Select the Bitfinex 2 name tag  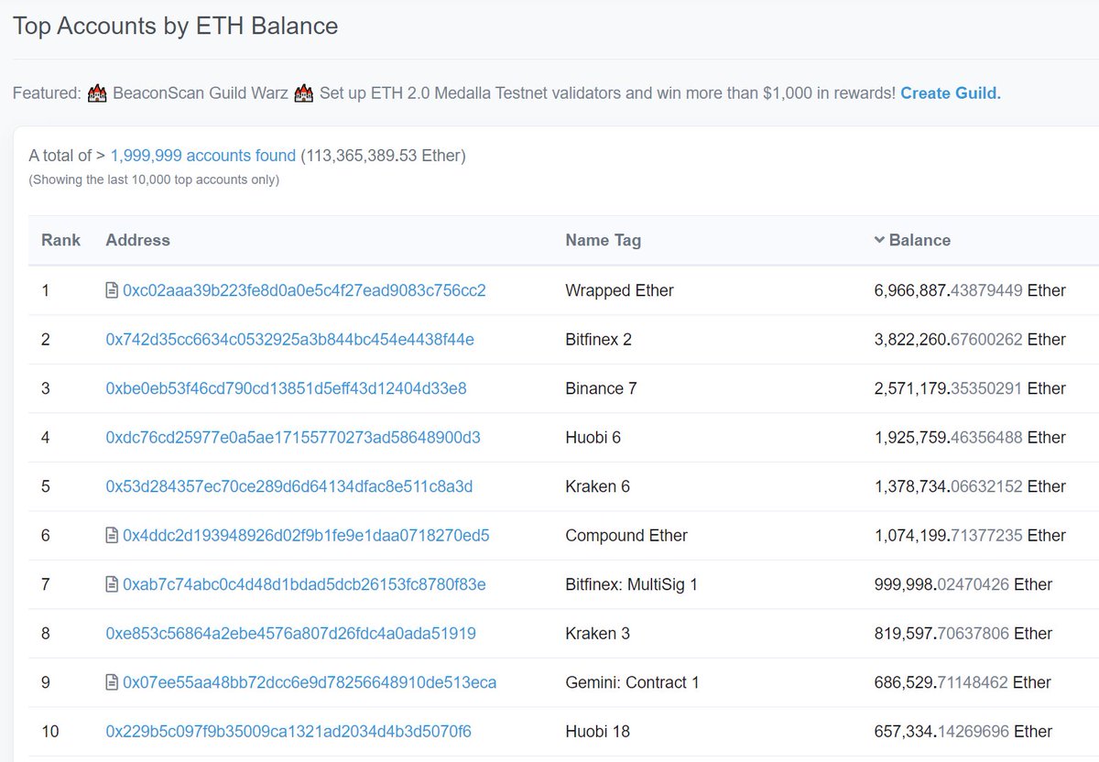click(x=599, y=340)
